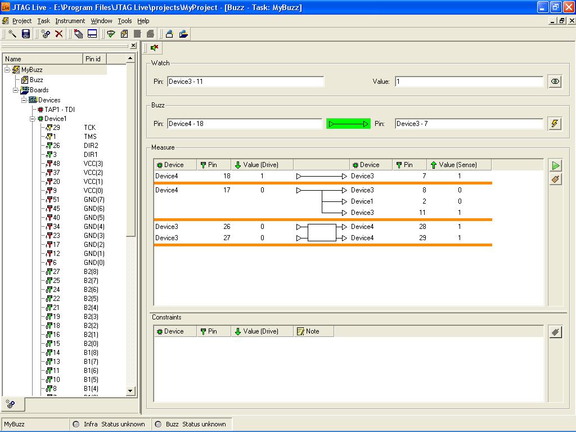The image size is (576, 432).
Task: Click Device header in Constraints table
Action: 175,331
